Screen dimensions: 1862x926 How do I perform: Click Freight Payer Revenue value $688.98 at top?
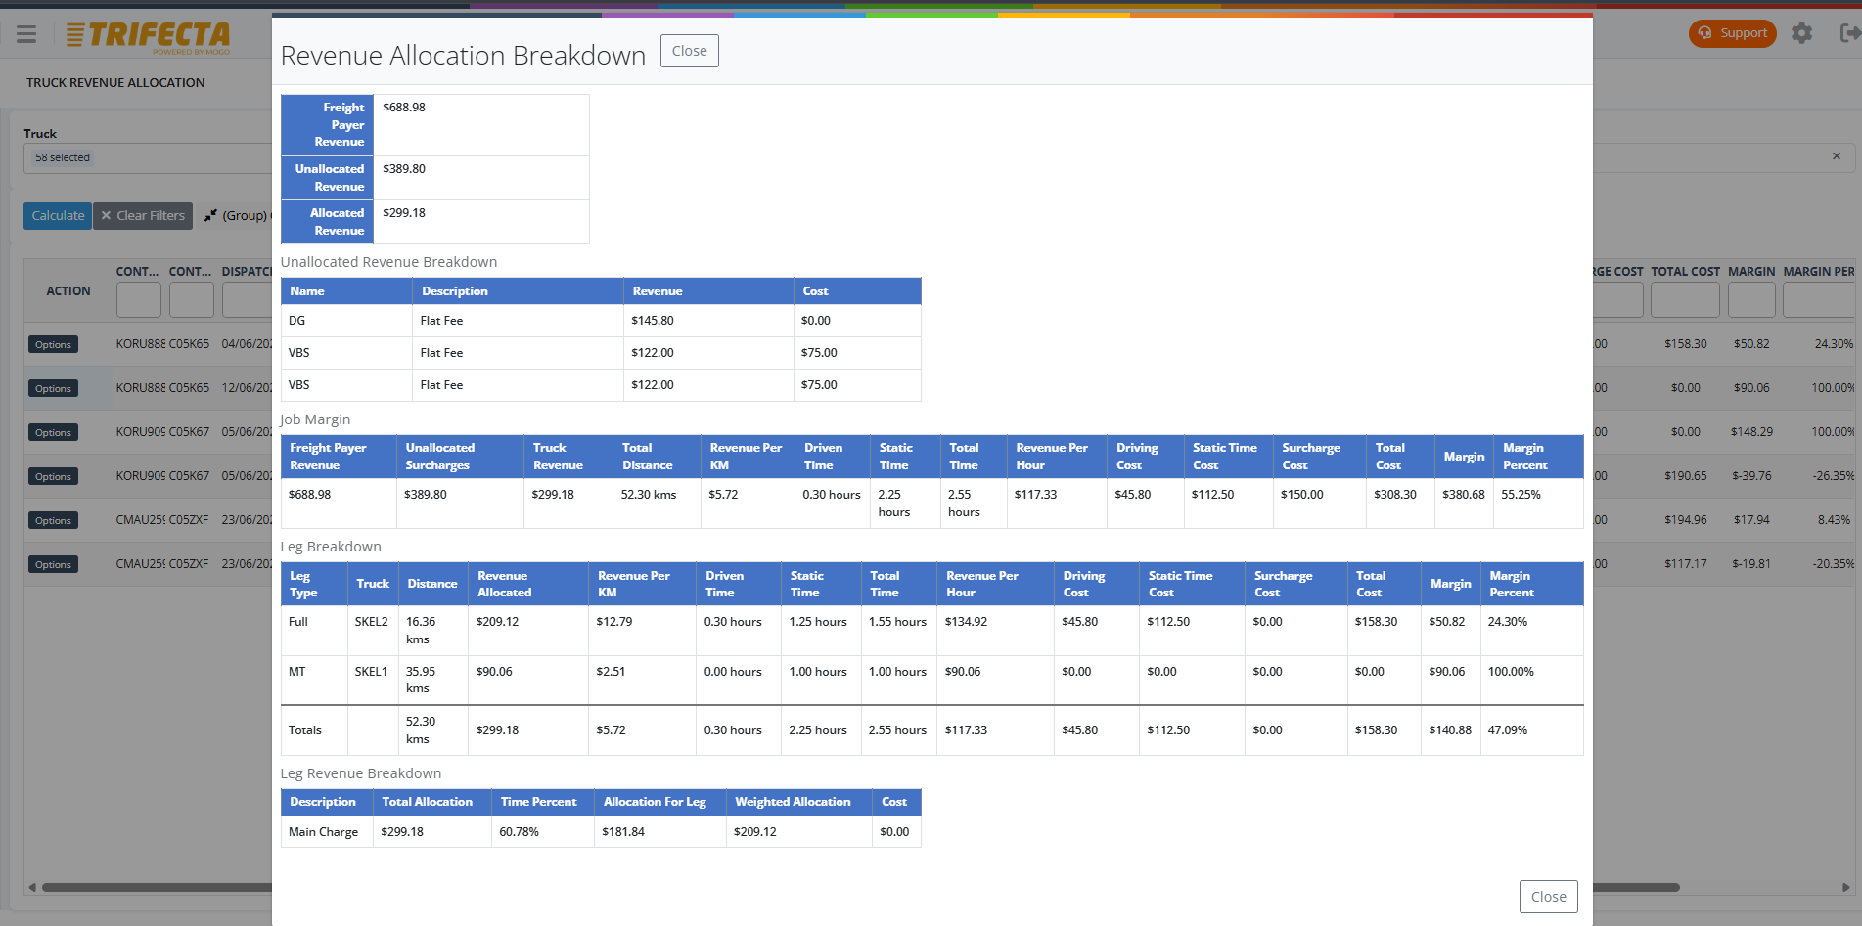[404, 108]
